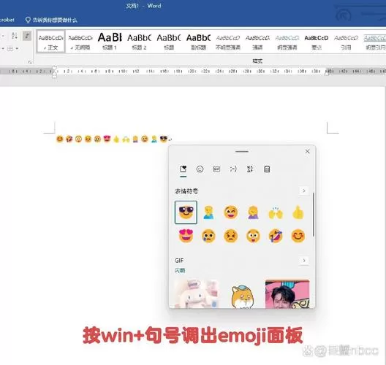
Task: Open the clipboard history tab
Action: (x=267, y=169)
